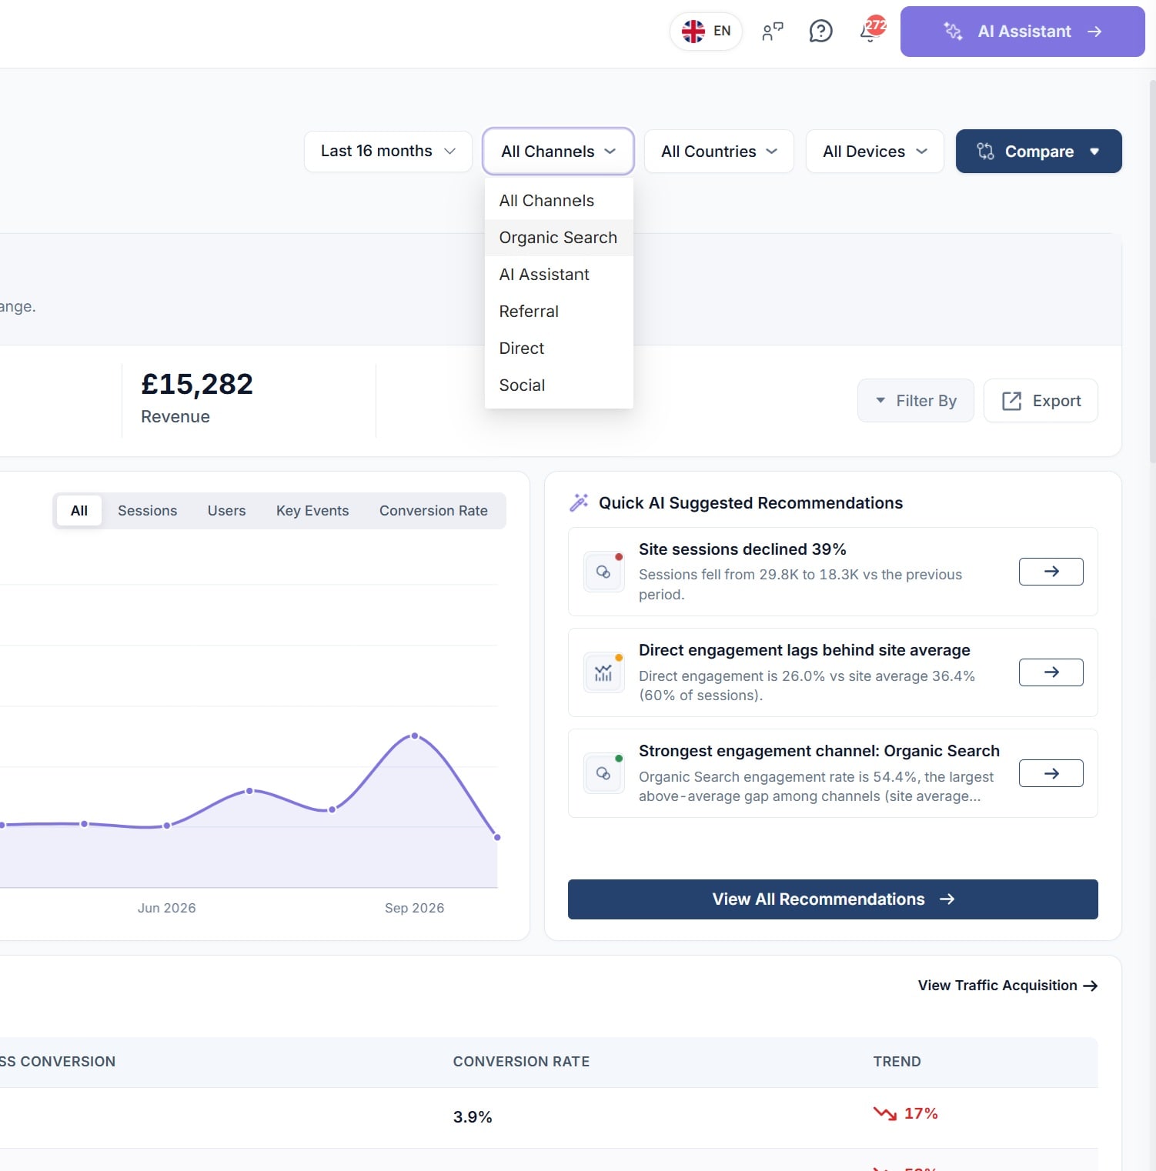Image resolution: width=1156 pixels, height=1171 pixels.
Task: Click the red downtrend icon next to 17%
Action: [x=884, y=1113]
